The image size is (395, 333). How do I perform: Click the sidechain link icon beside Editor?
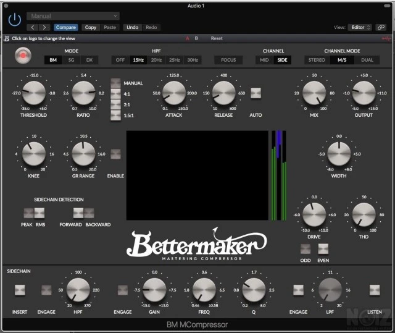(x=381, y=27)
